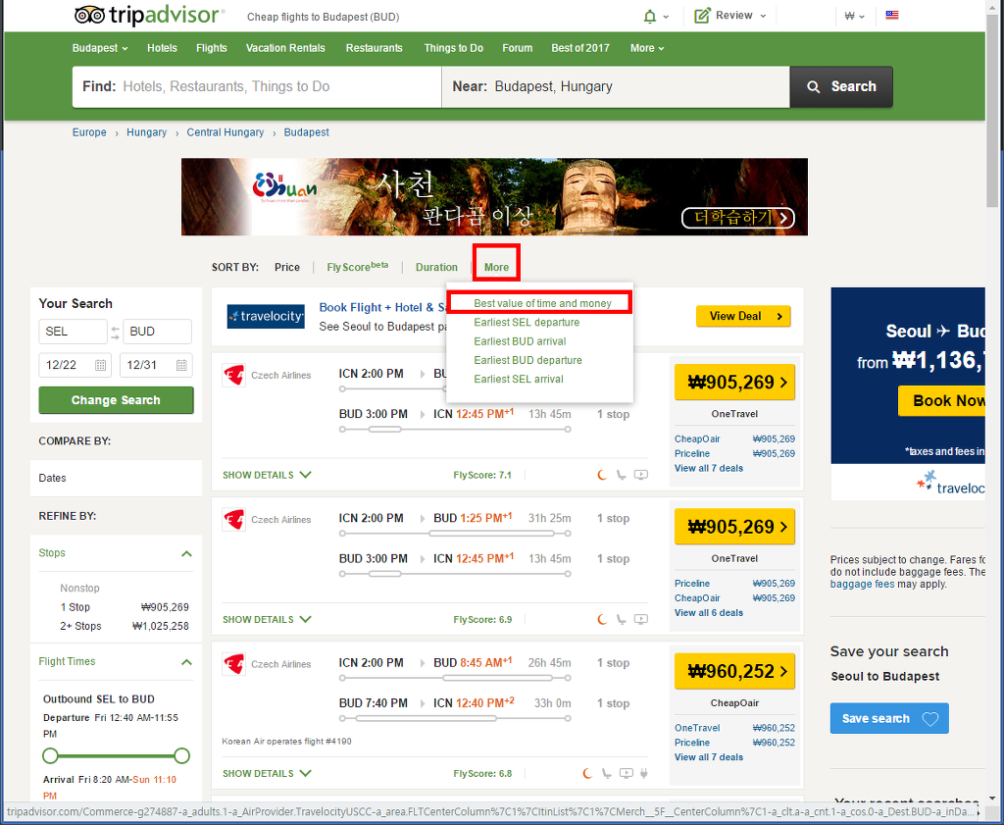Click overnight moon icon on first flight
The width and height of the screenshot is (1004, 825).
click(602, 475)
